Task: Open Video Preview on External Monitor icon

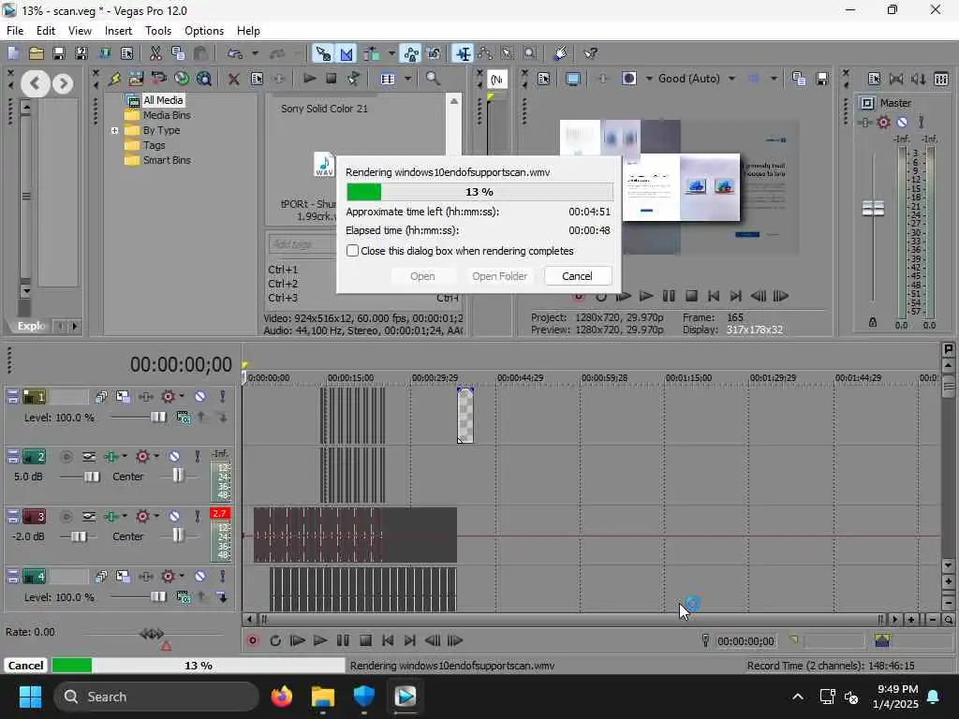Action: coord(573,79)
